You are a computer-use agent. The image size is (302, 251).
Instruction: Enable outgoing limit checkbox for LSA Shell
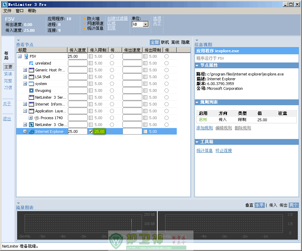tap(145, 77)
